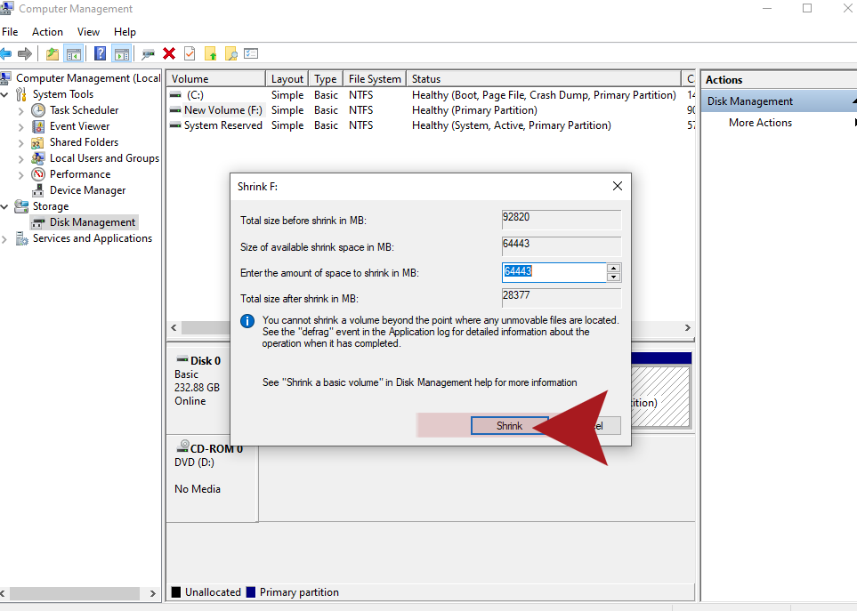Click the checklist settings toolbar icon
857x611 pixels.
(x=251, y=53)
